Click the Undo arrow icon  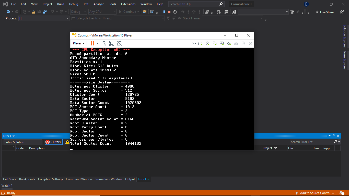pyautogui.click(x=52, y=12)
